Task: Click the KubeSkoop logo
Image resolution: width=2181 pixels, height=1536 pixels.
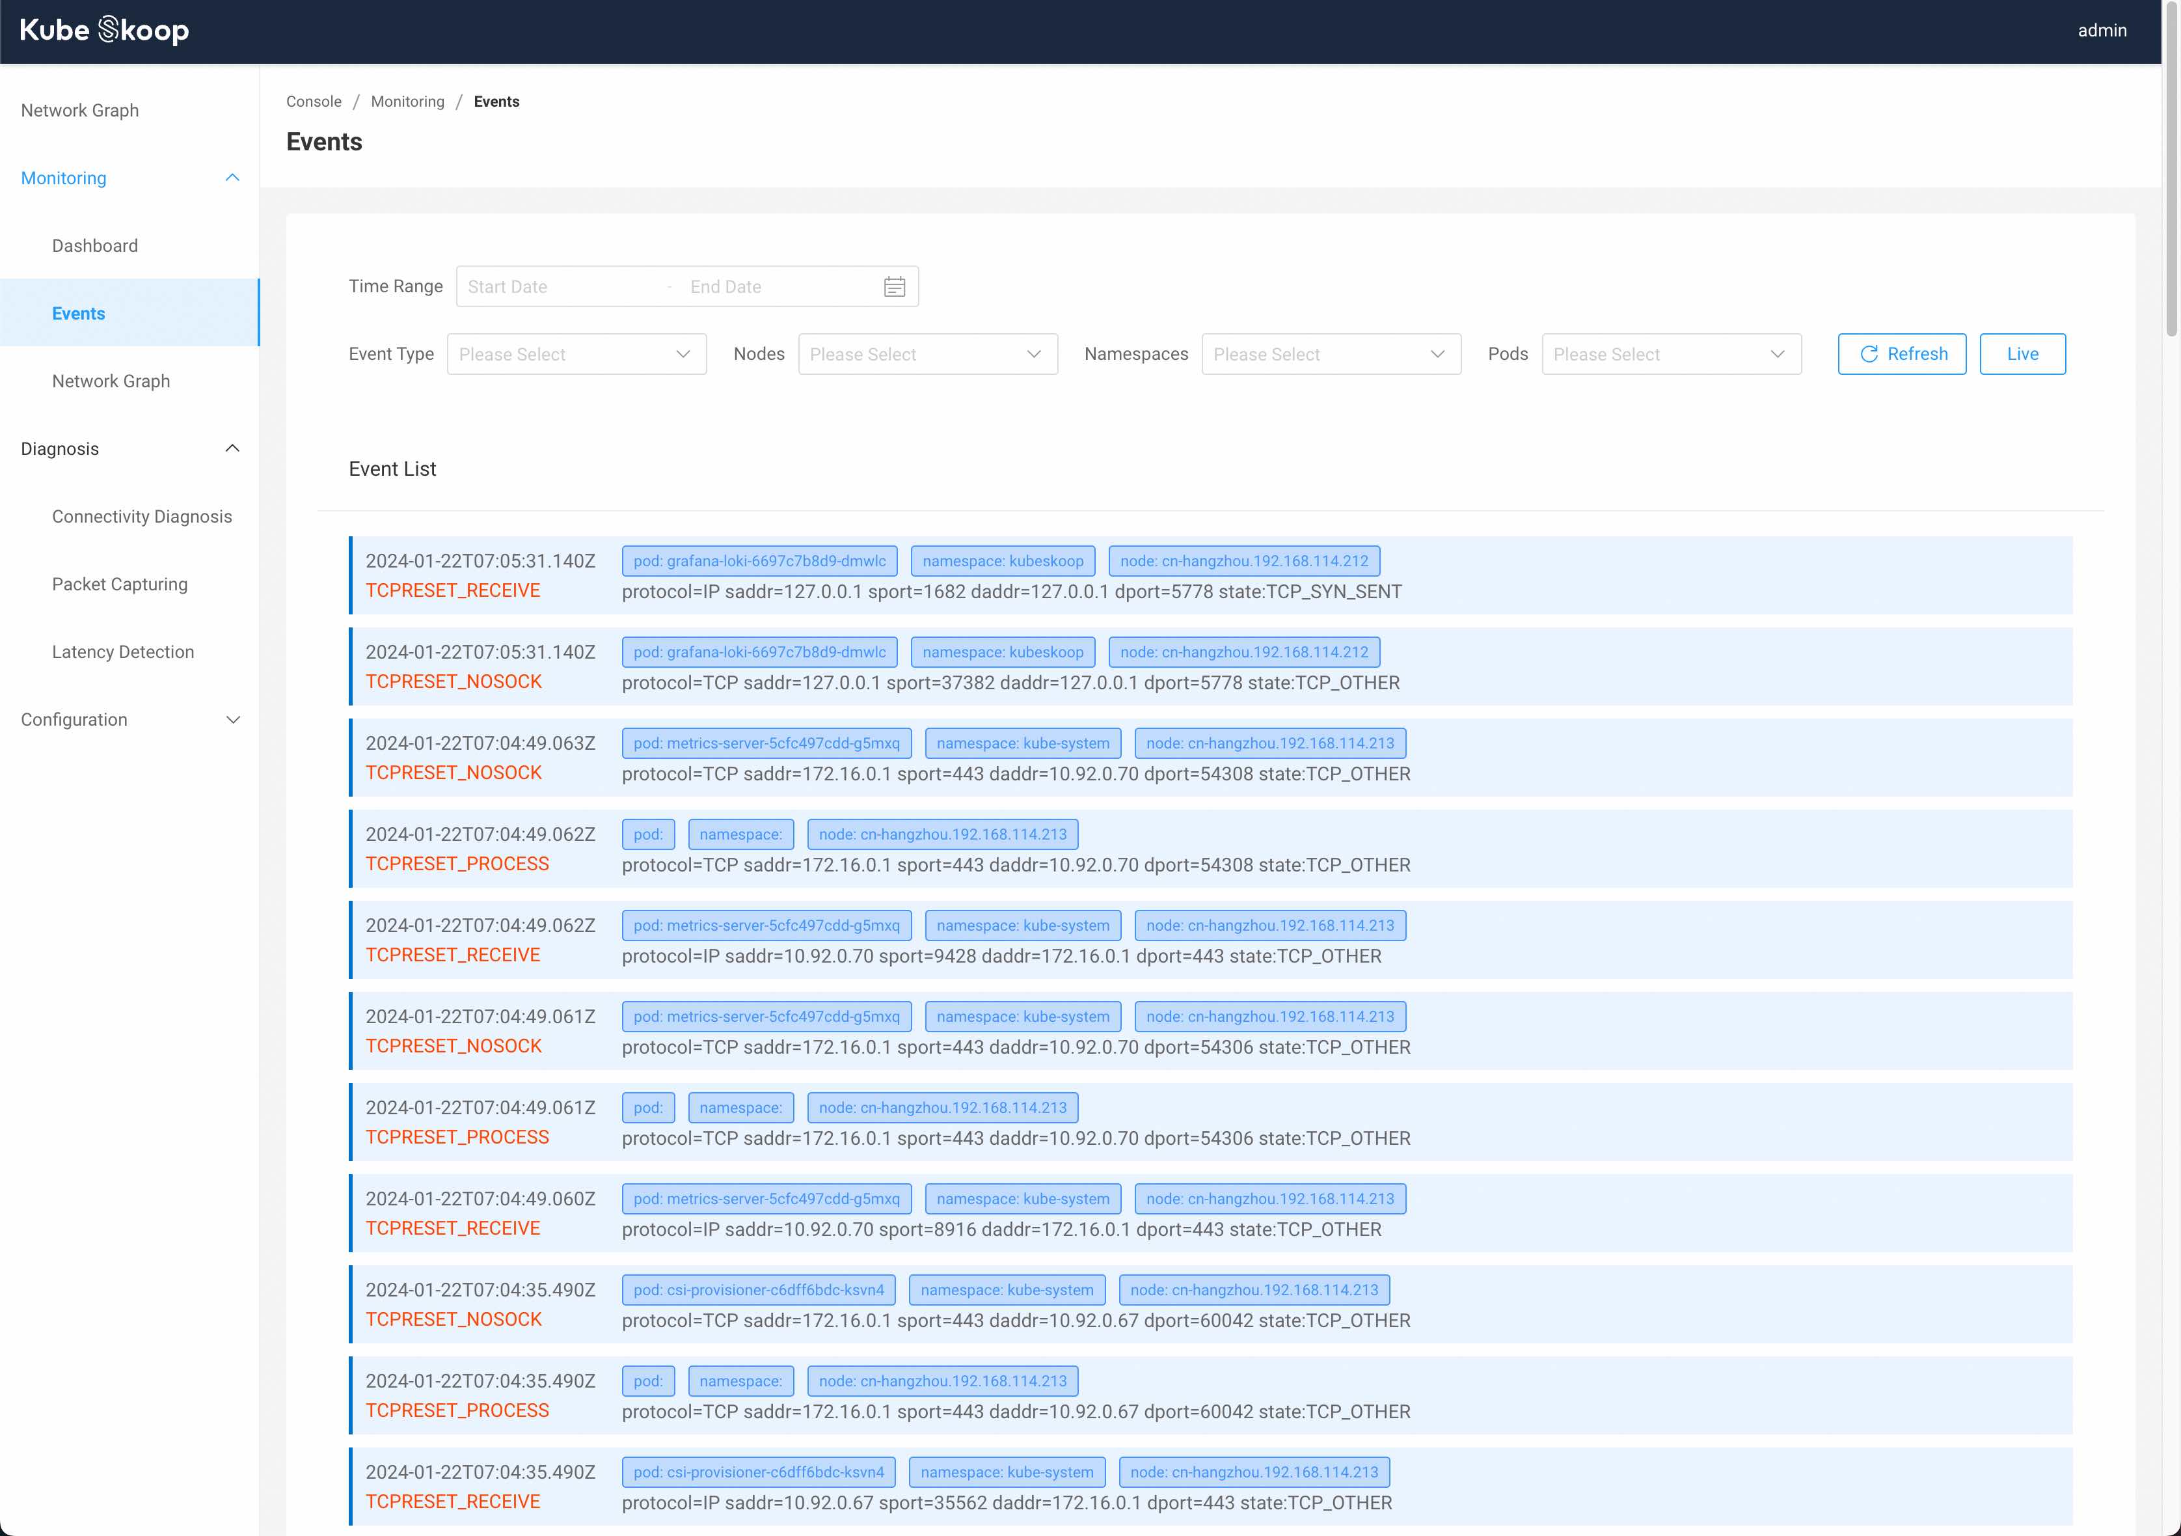Action: tap(105, 31)
